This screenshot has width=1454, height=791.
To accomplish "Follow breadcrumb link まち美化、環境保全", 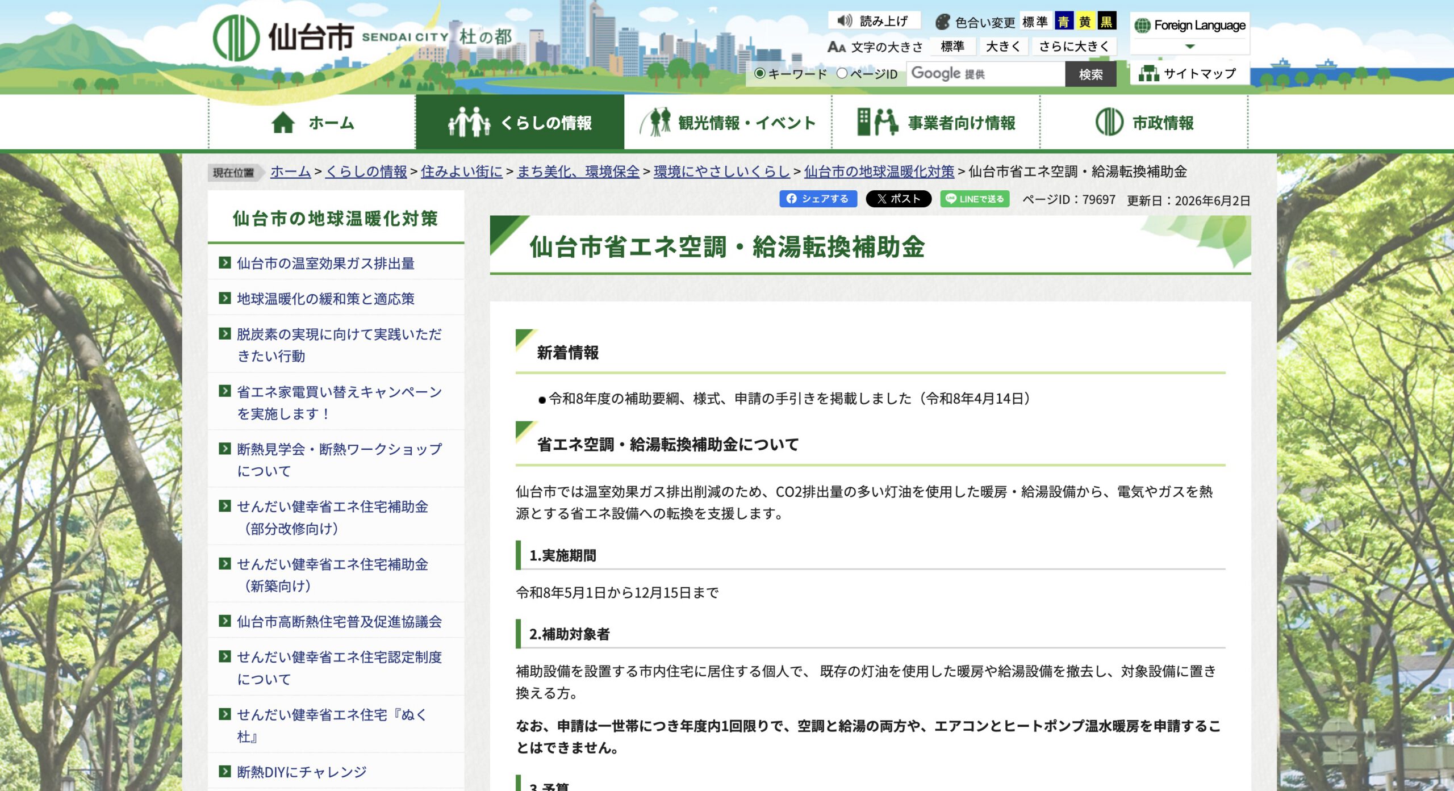I will (x=578, y=171).
